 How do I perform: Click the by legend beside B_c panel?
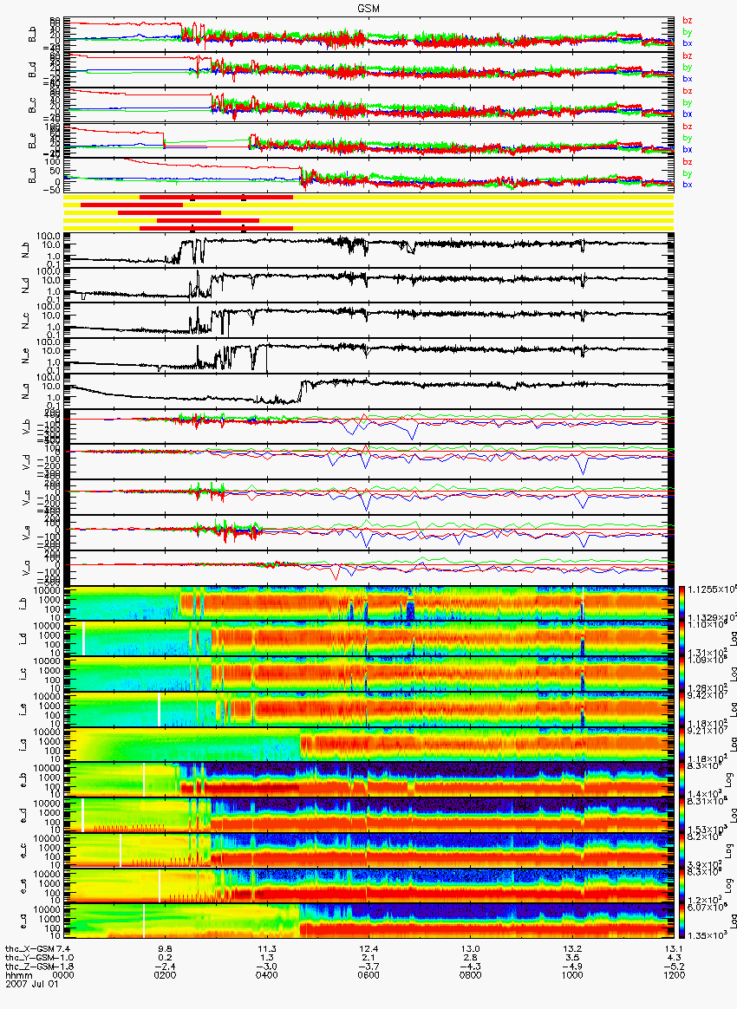[x=687, y=103]
